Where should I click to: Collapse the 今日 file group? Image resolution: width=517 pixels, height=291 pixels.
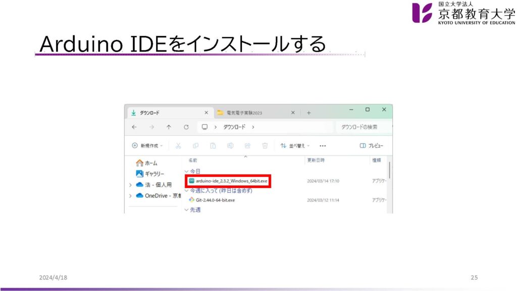click(187, 171)
